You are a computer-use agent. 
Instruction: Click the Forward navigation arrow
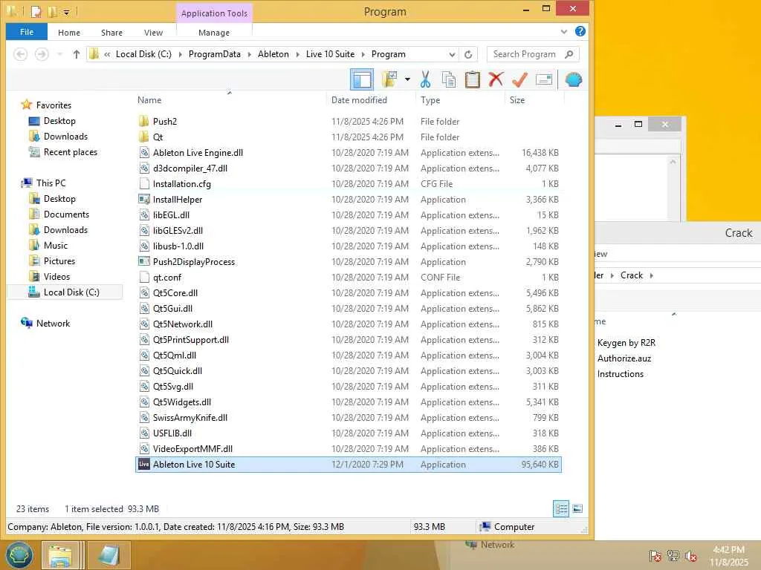(x=42, y=54)
